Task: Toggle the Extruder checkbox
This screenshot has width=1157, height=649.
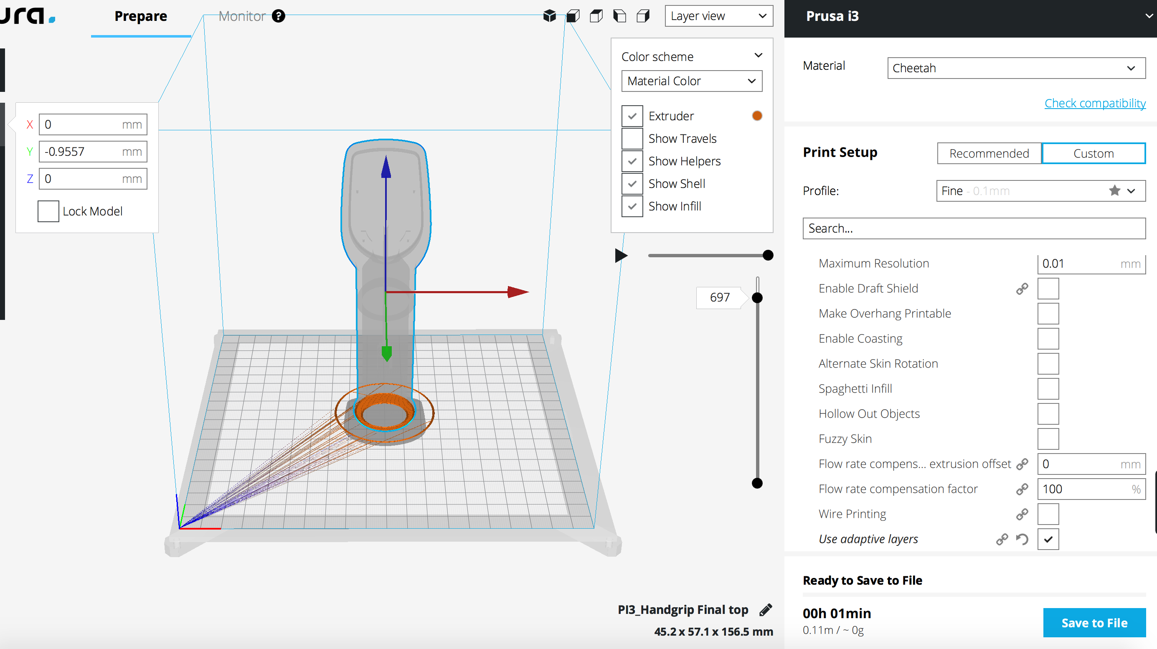Action: coord(632,117)
